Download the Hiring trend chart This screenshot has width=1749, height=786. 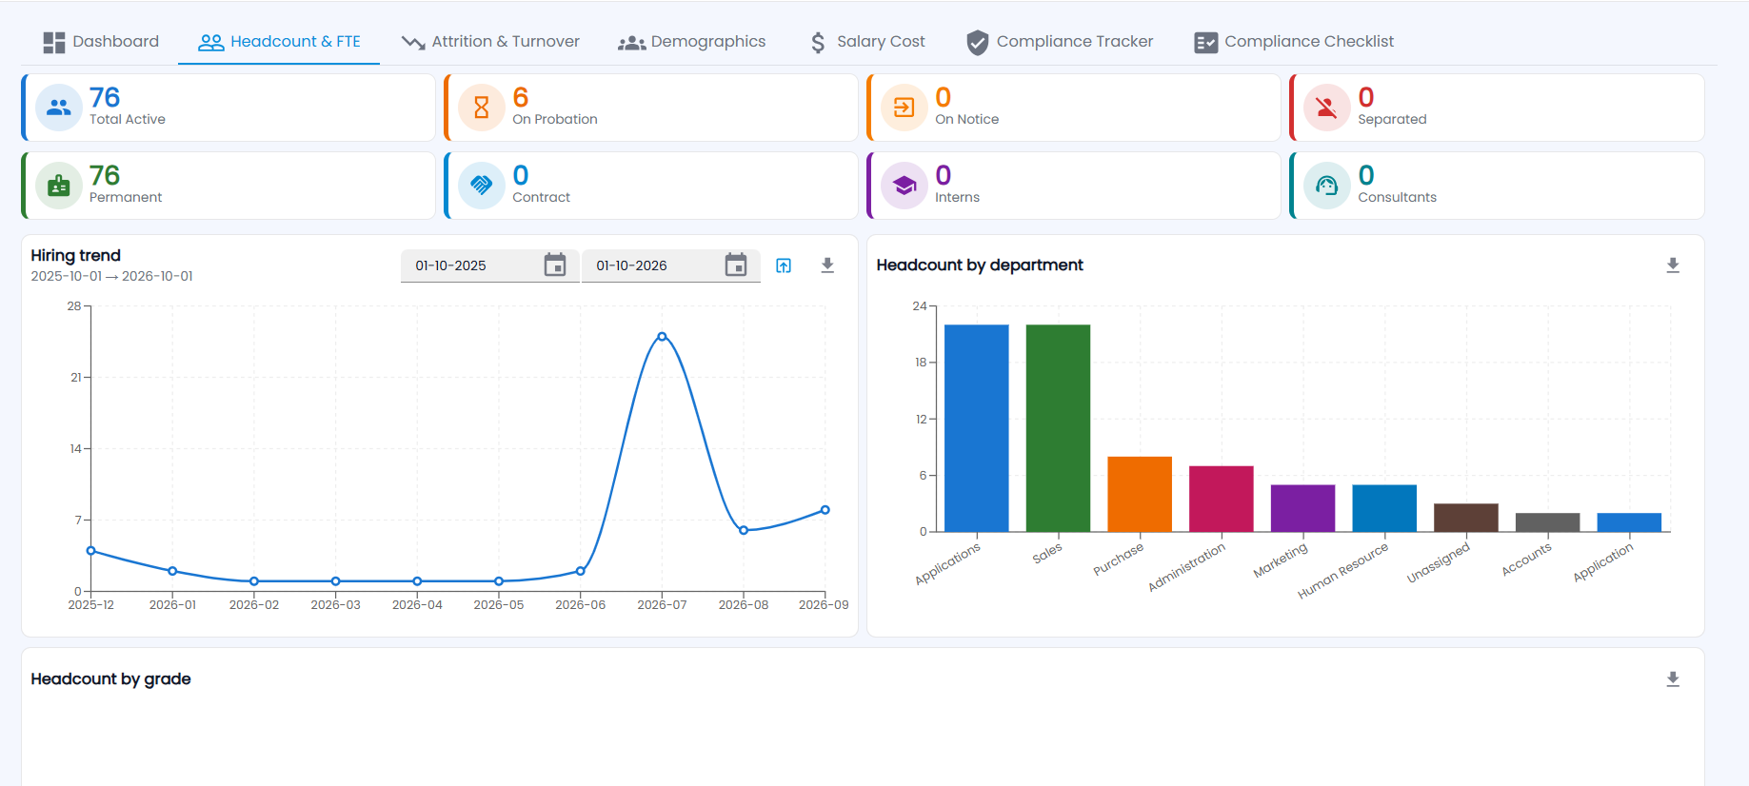pos(827,265)
